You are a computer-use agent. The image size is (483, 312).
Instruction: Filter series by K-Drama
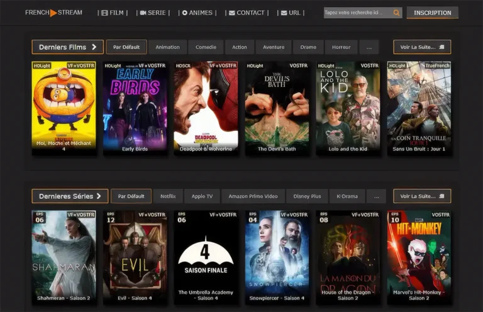(347, 196)
